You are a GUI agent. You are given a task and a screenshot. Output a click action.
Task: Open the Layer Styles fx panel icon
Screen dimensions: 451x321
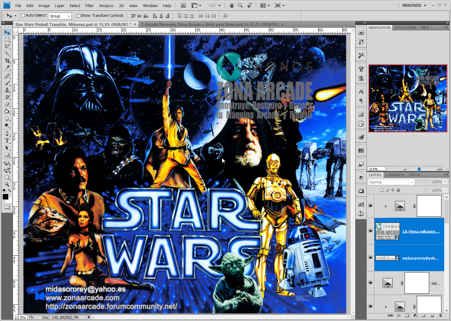point(361,164)
